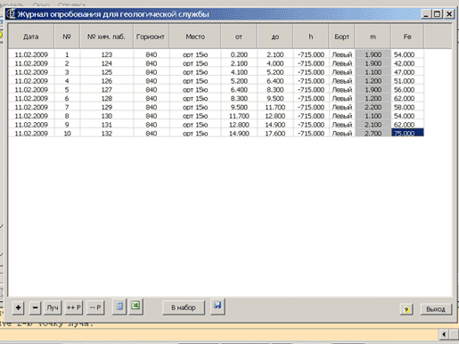Select Fe value 42.000
Viewport: 459px width, 344px height.
[x=407, y=63]
